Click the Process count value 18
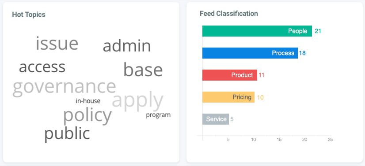The image size is (365, 166). tap(302, 53)
